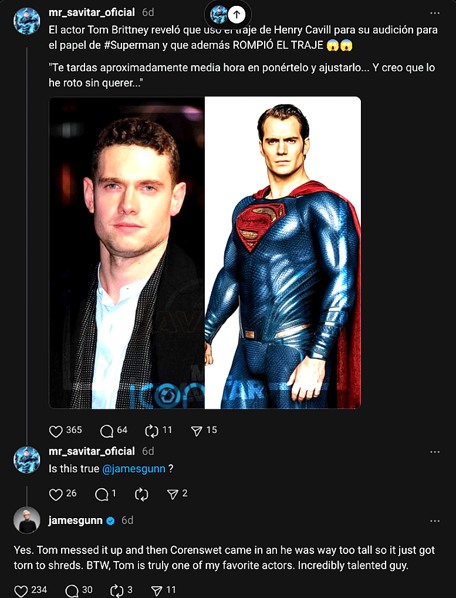The width and height of the screenshot is (456, 598).
Task: Open replies on the main post
Action: coord(107,431)
